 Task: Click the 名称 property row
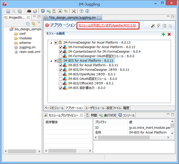(x=132, y=132)
